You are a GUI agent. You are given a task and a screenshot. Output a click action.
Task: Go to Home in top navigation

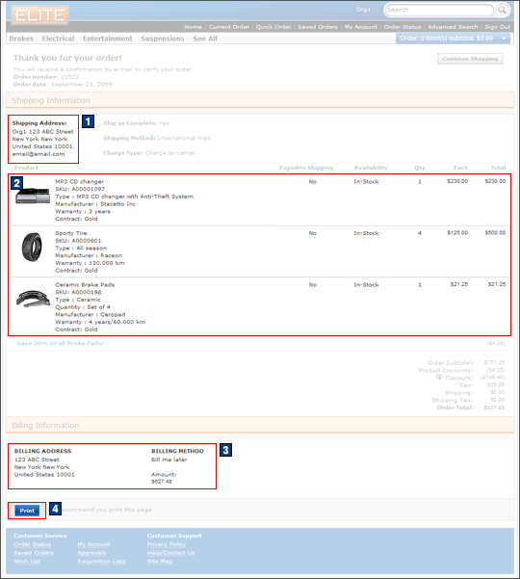[x=193, y=27]
